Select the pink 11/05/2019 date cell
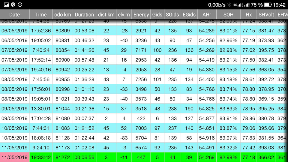Screen dimensions: 288x162 point(14,157)
